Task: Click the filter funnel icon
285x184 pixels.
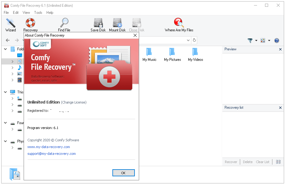Action: pyautogui.click(x=250, y=41)
